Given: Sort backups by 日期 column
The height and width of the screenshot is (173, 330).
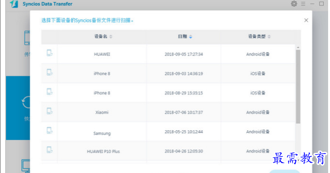Looking at the screenshot, I should 185,37.
